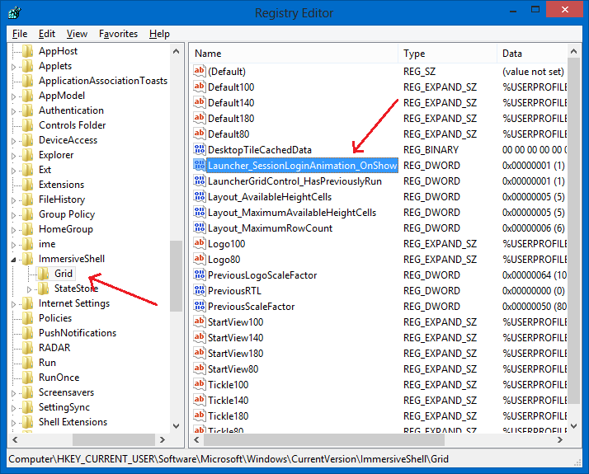This screenshot has width=589, height=474.
Task: Click the DWORD icon beside PreviousRTL
Action: tap(199, 290)
